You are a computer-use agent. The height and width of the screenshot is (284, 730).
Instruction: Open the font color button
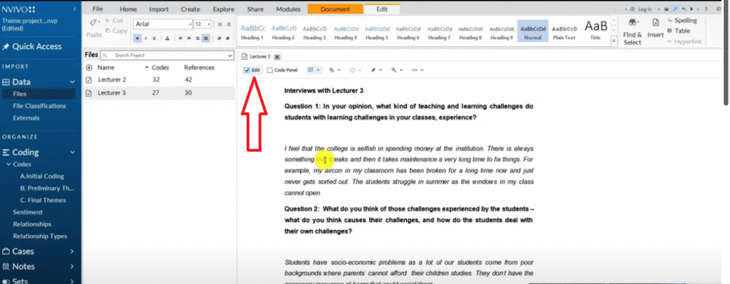pos(168,38)
